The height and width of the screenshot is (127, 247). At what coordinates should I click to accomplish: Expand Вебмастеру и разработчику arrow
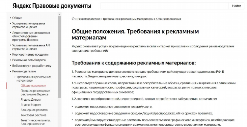pos(11,66)
